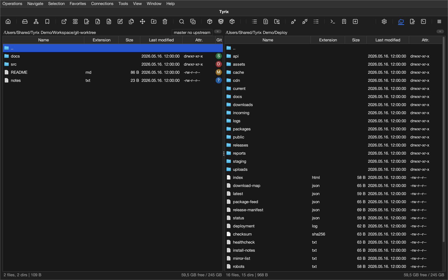Viewport: 448px width, 280px height.
Task: Click the search magnifier icon
Action: 182,21
